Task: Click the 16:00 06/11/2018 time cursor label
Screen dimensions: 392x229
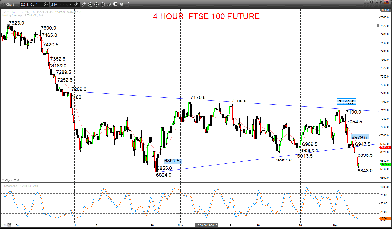Action: 207,225
